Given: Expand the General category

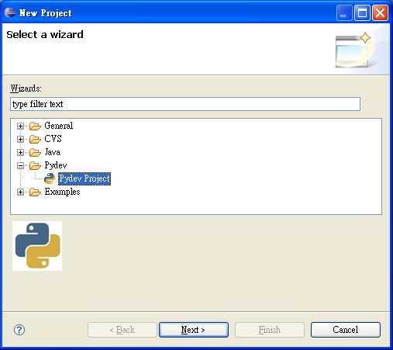Looking at the screenshot, I should [20, 126].
